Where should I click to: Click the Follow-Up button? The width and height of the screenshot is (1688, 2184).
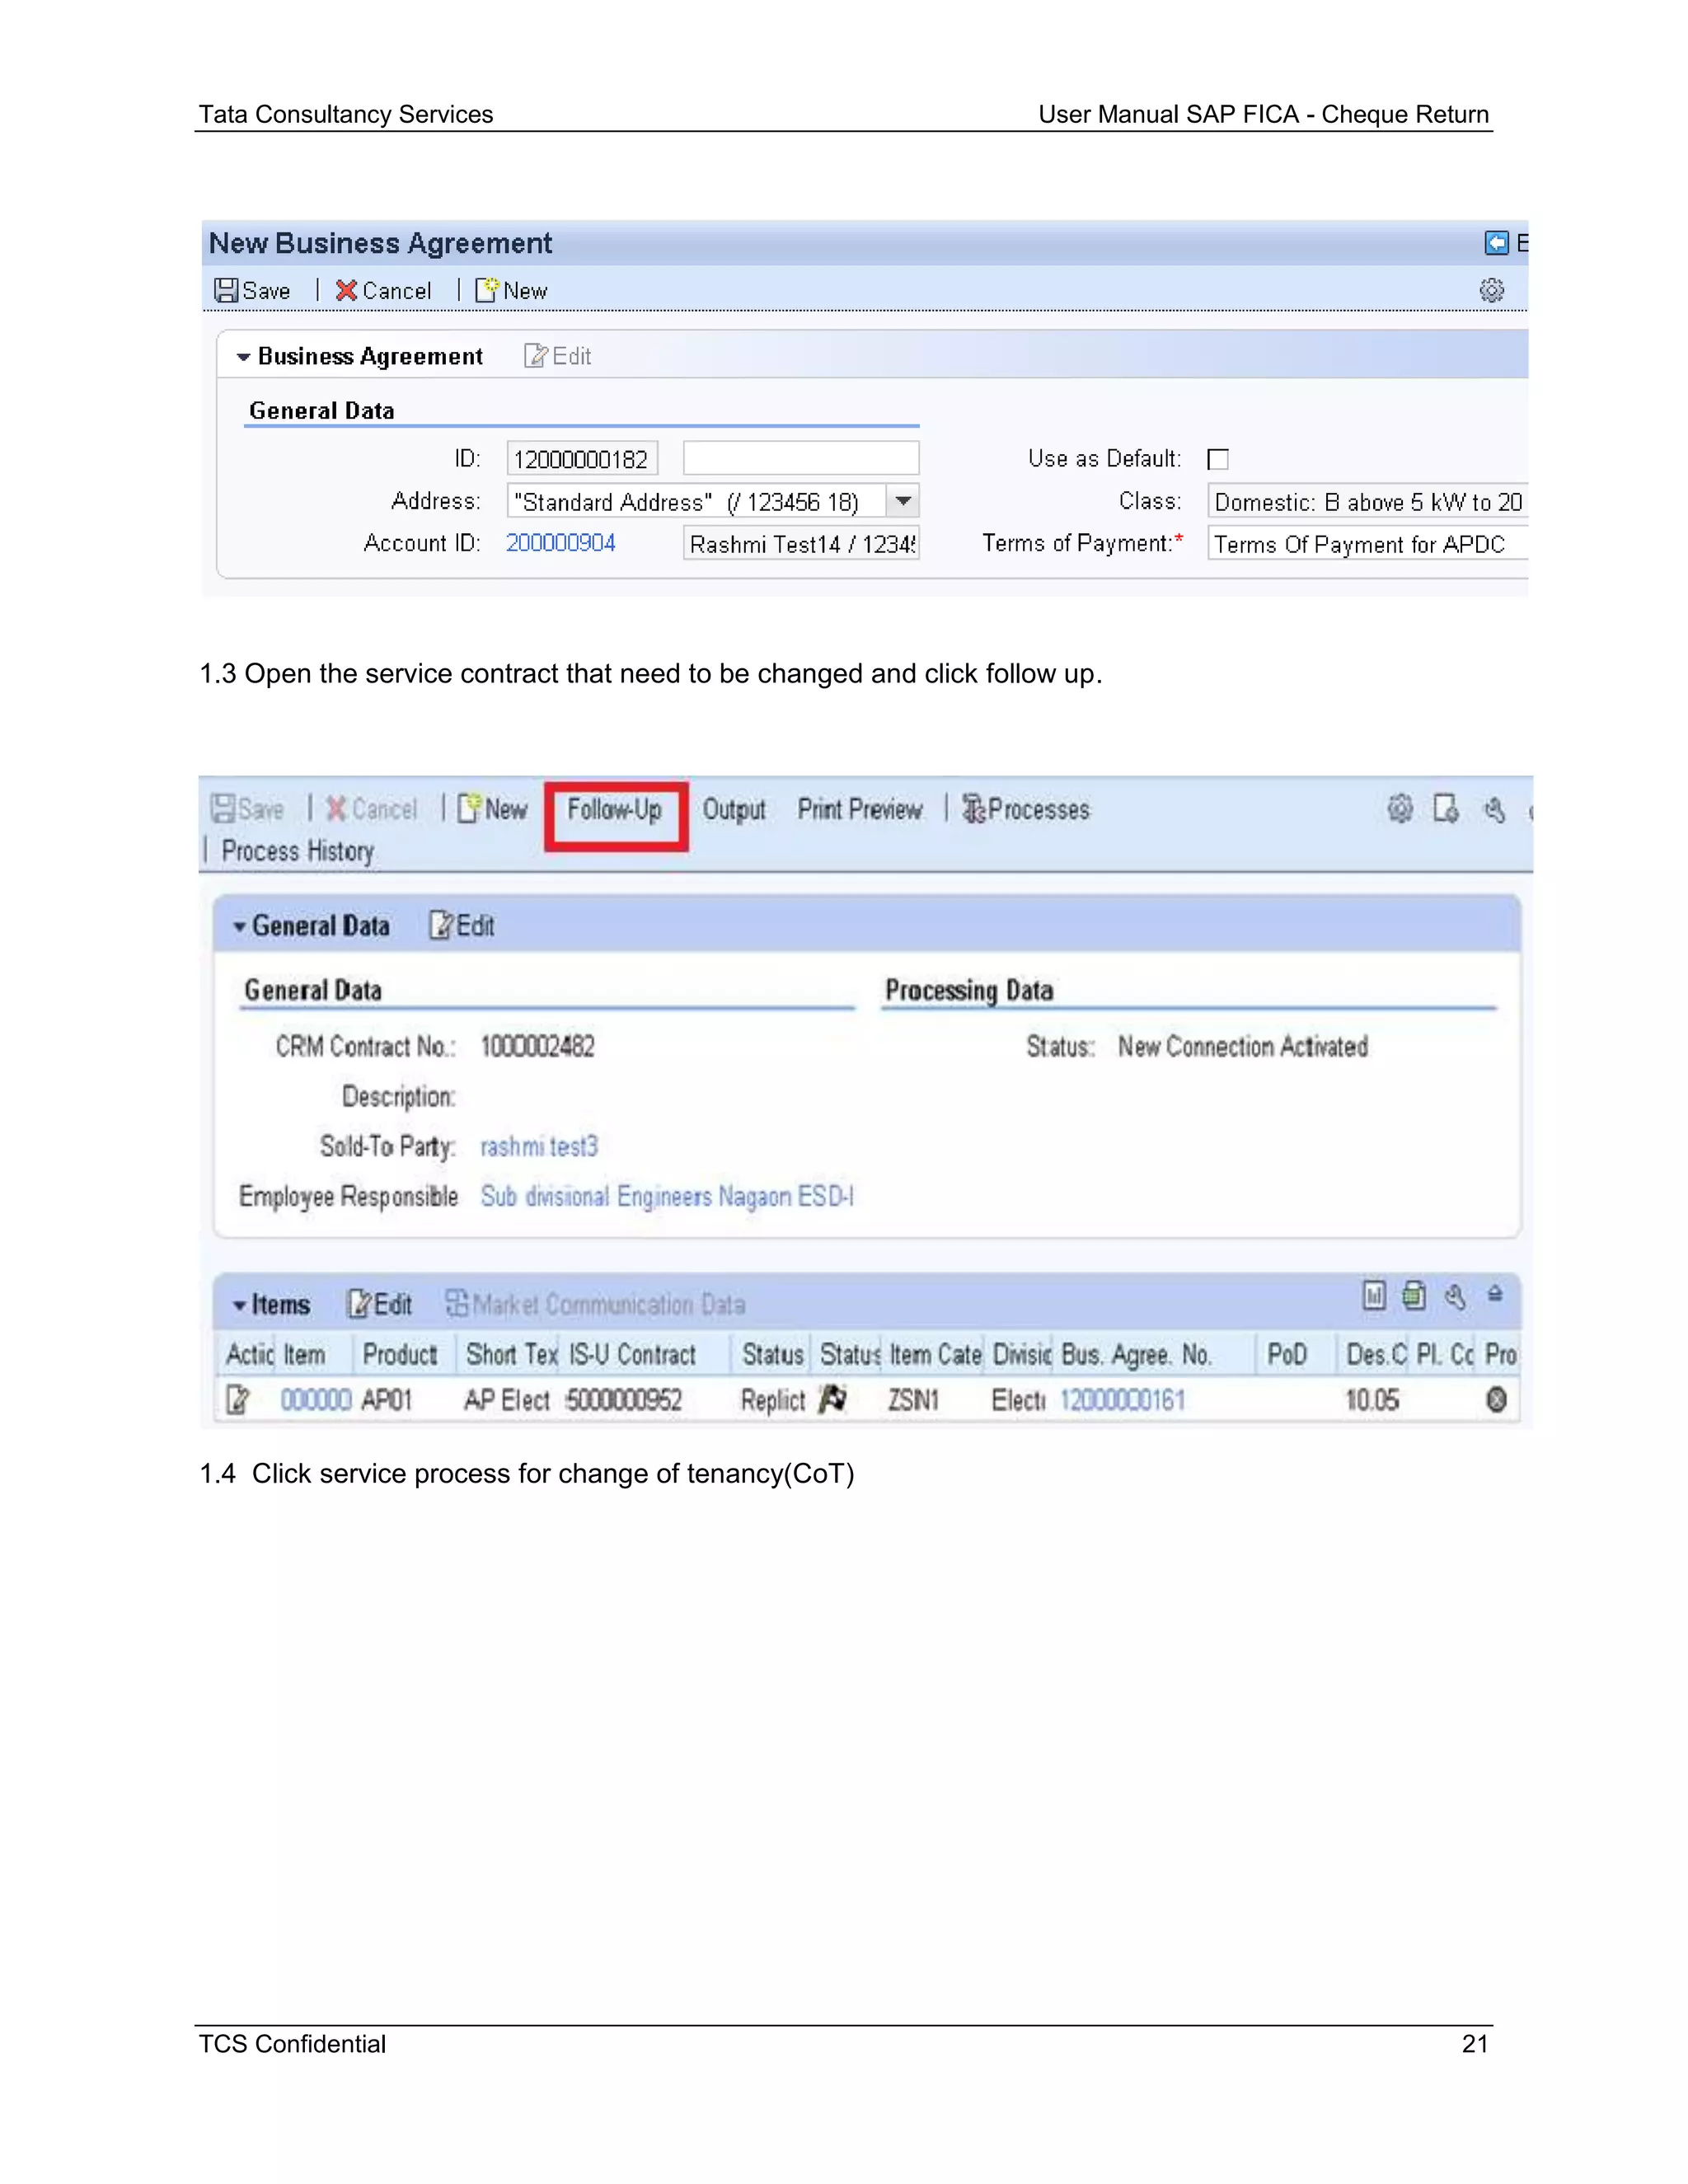coord(615,810)
